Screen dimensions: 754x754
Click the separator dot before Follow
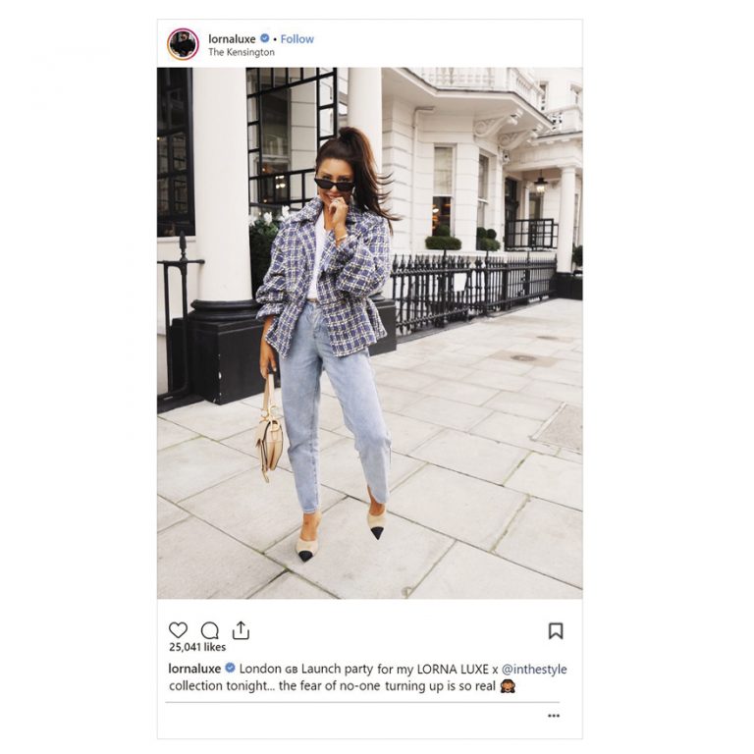click(275, 39)
